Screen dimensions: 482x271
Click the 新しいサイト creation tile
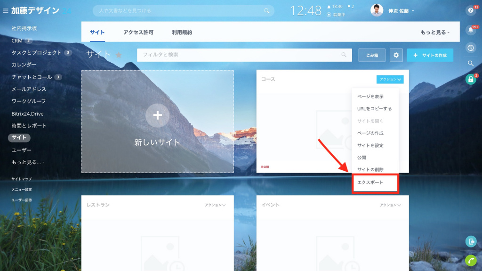pos(157,122)
